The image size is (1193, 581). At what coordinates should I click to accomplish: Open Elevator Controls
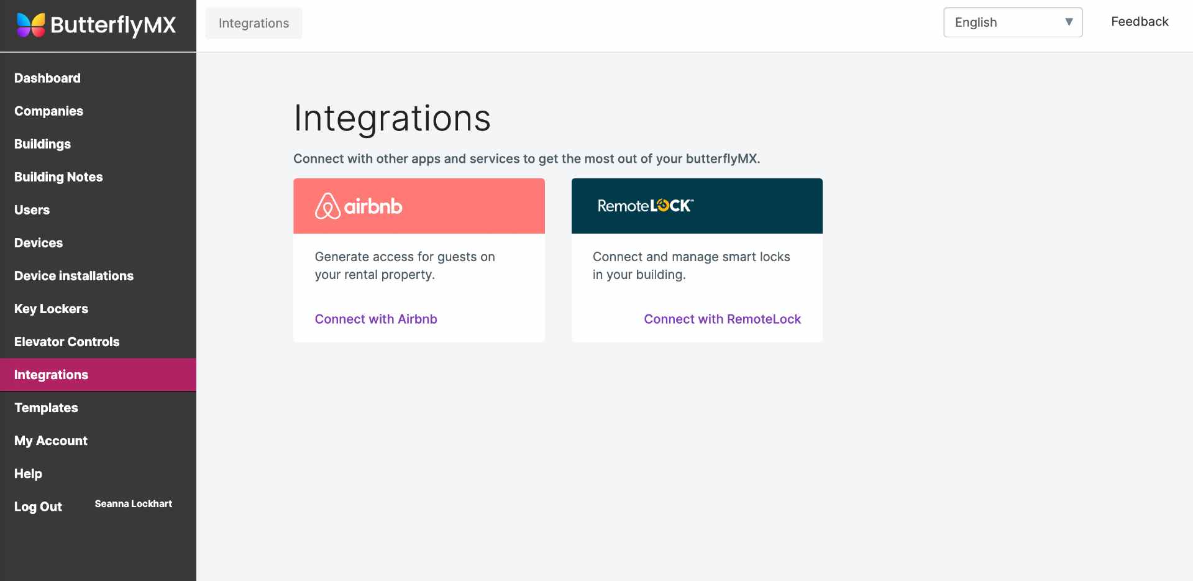point(66,341)
